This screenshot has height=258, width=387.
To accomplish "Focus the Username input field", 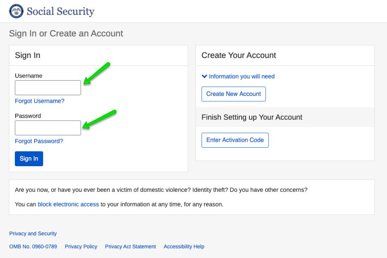I will pyautogui.click(x=48, y=88).
